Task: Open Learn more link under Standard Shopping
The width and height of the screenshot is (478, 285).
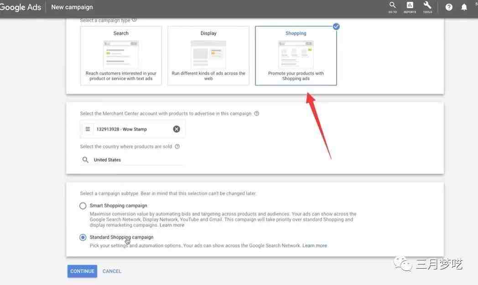Action: point(315,245)
